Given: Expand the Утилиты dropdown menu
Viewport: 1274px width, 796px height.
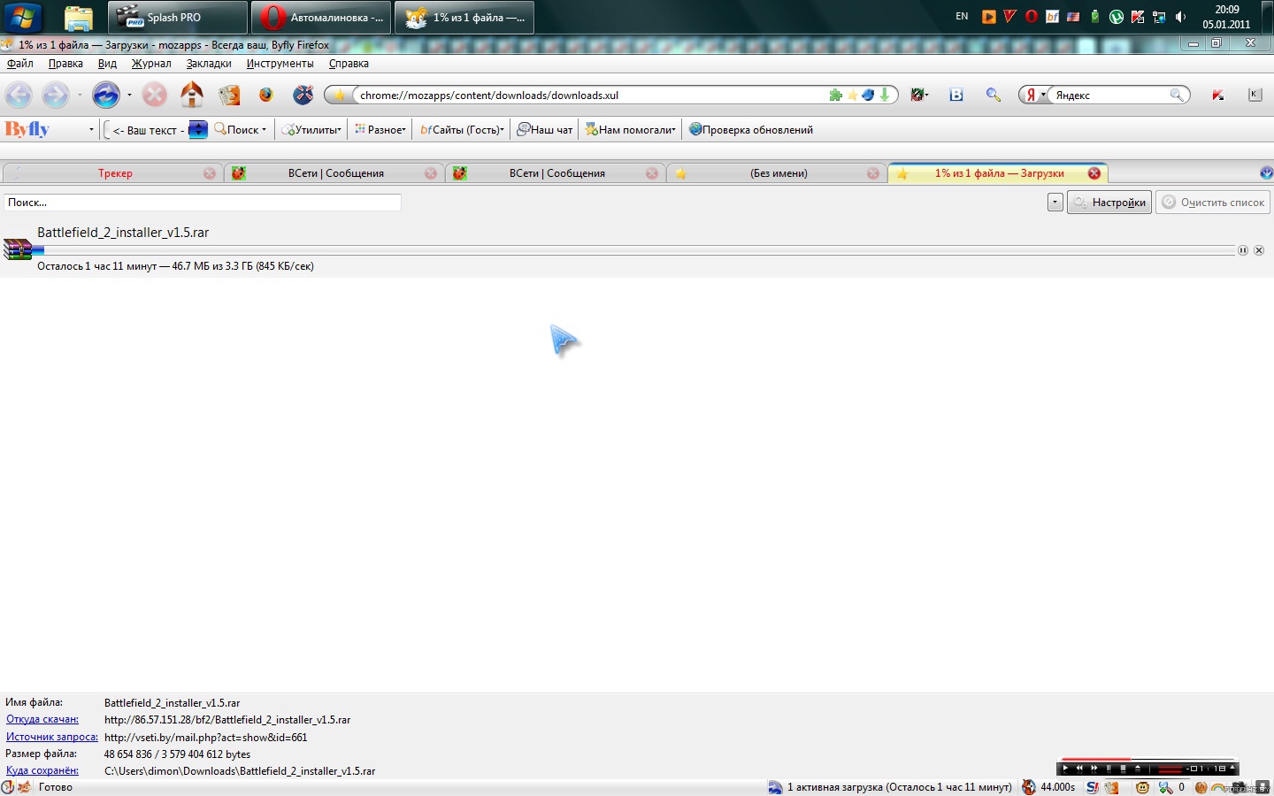Looking at the screenshot, I should [339, 130].
